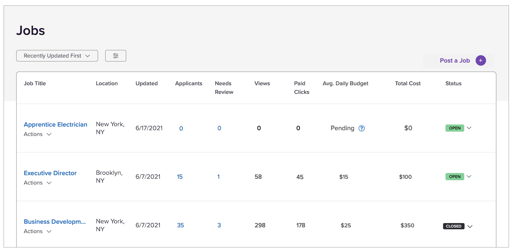Click the Pending budget help question icon
This screenshot has width=514, height=250.
point(362,128)
